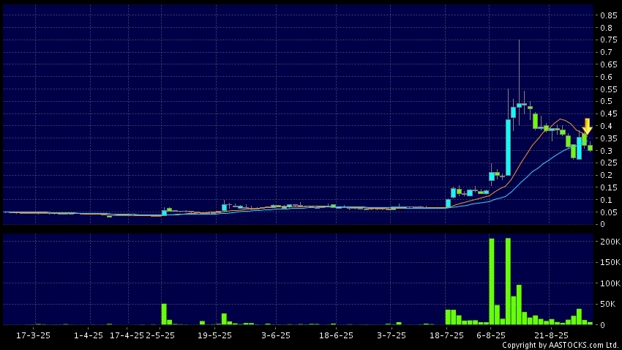622x350 pixels.
Task: Click the 0.85 price axis label
Action: (x=609, y=15)
